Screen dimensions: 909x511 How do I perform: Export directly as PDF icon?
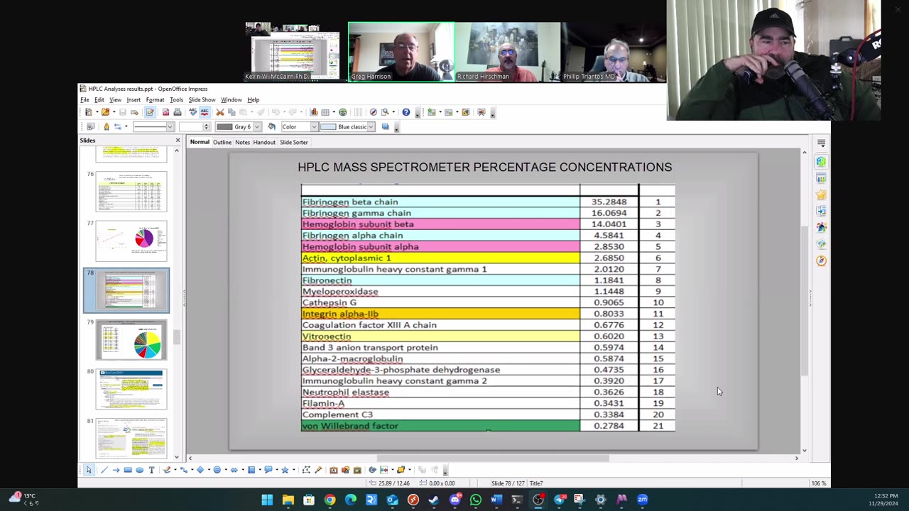(165, 112)
